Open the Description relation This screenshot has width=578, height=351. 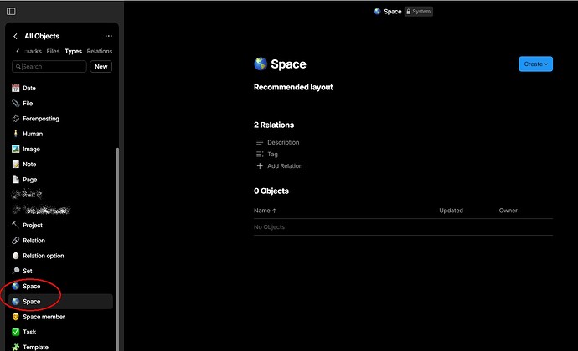pyautogui.click(x=283, y=142)
